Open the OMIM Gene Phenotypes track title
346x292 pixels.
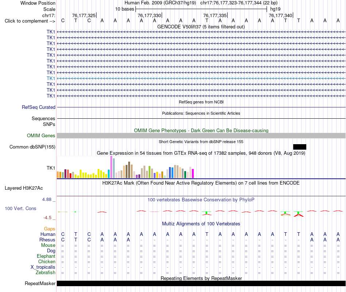click(x=201, y=131)
